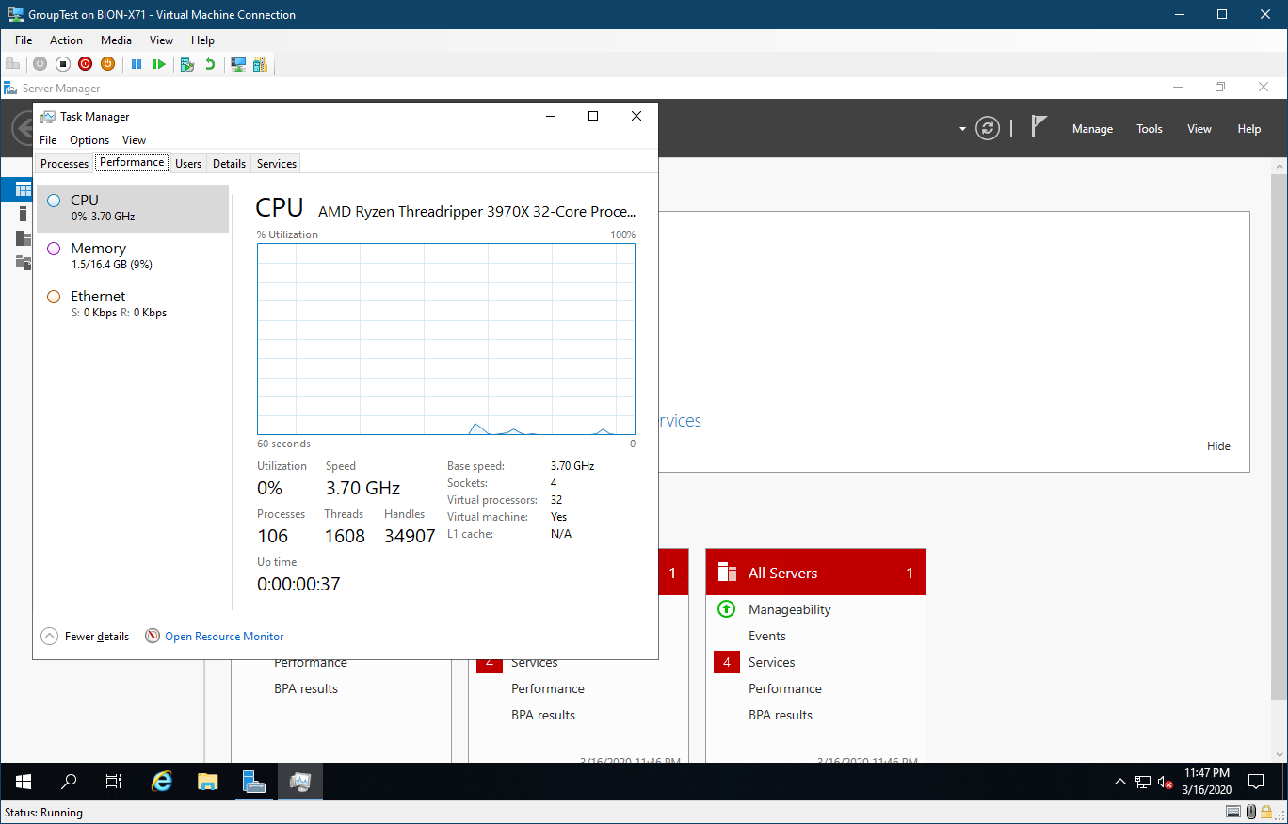
Task: Click the All Servers tile header
Action: [815, 573]
